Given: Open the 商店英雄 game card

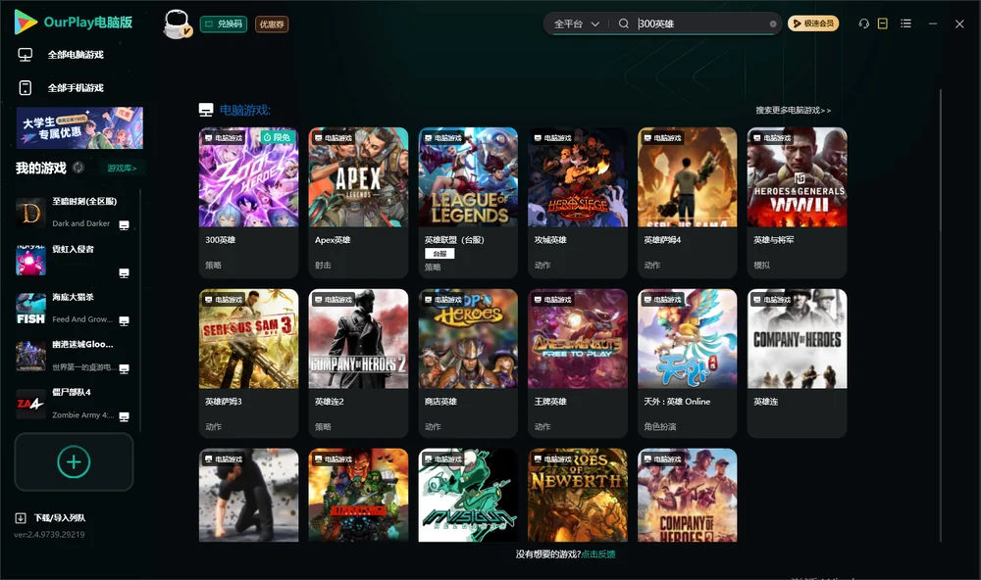Looking at the screenshot, I should pos(468,363).
